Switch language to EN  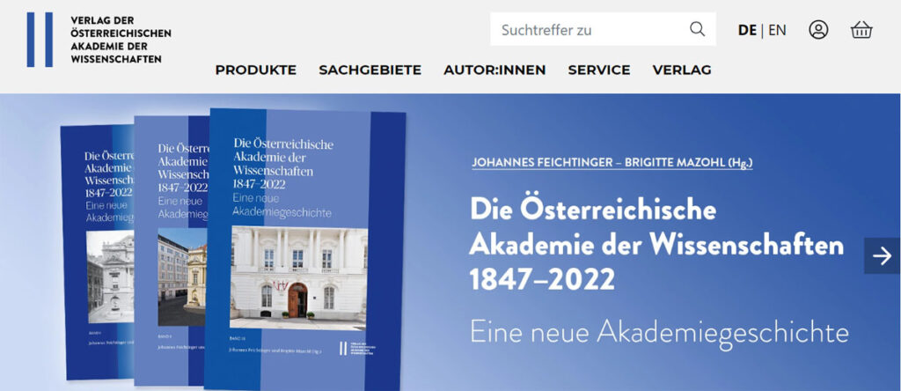(777, 30)
